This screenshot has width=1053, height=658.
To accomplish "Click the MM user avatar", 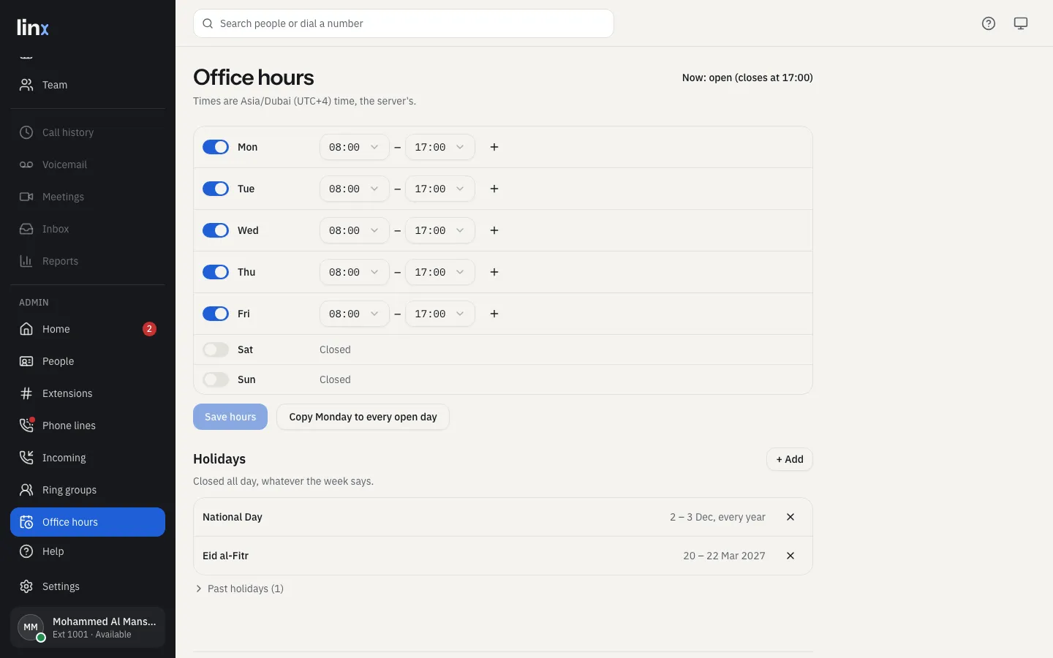I will tap(31, 627).
